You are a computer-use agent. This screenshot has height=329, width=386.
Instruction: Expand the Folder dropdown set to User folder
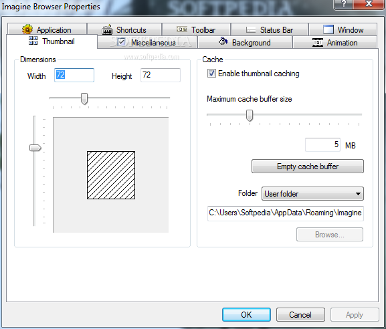click(312, 194)
